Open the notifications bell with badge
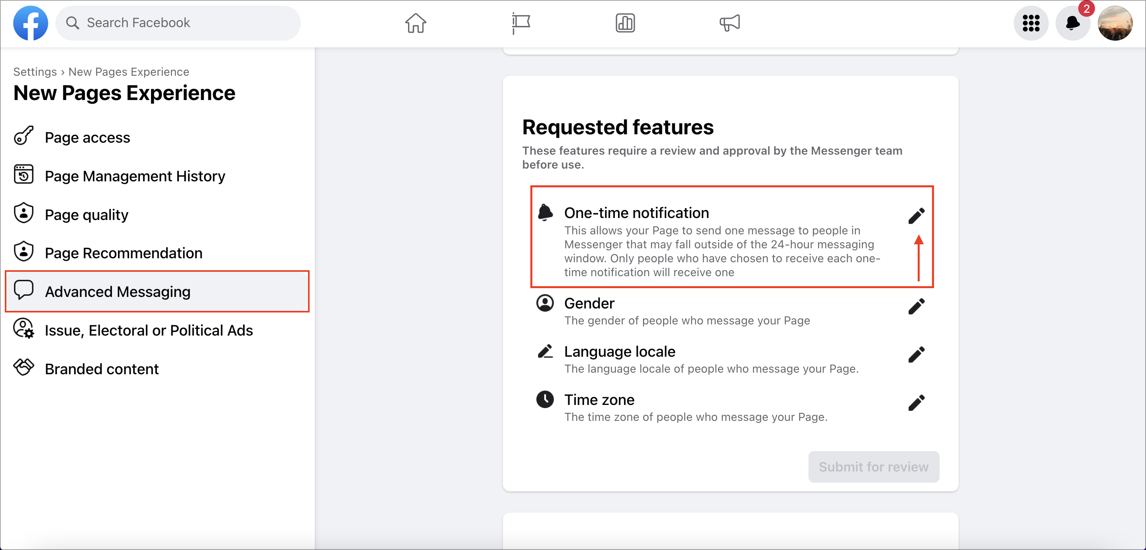Screen dimensions: 1146x550 1073,23
